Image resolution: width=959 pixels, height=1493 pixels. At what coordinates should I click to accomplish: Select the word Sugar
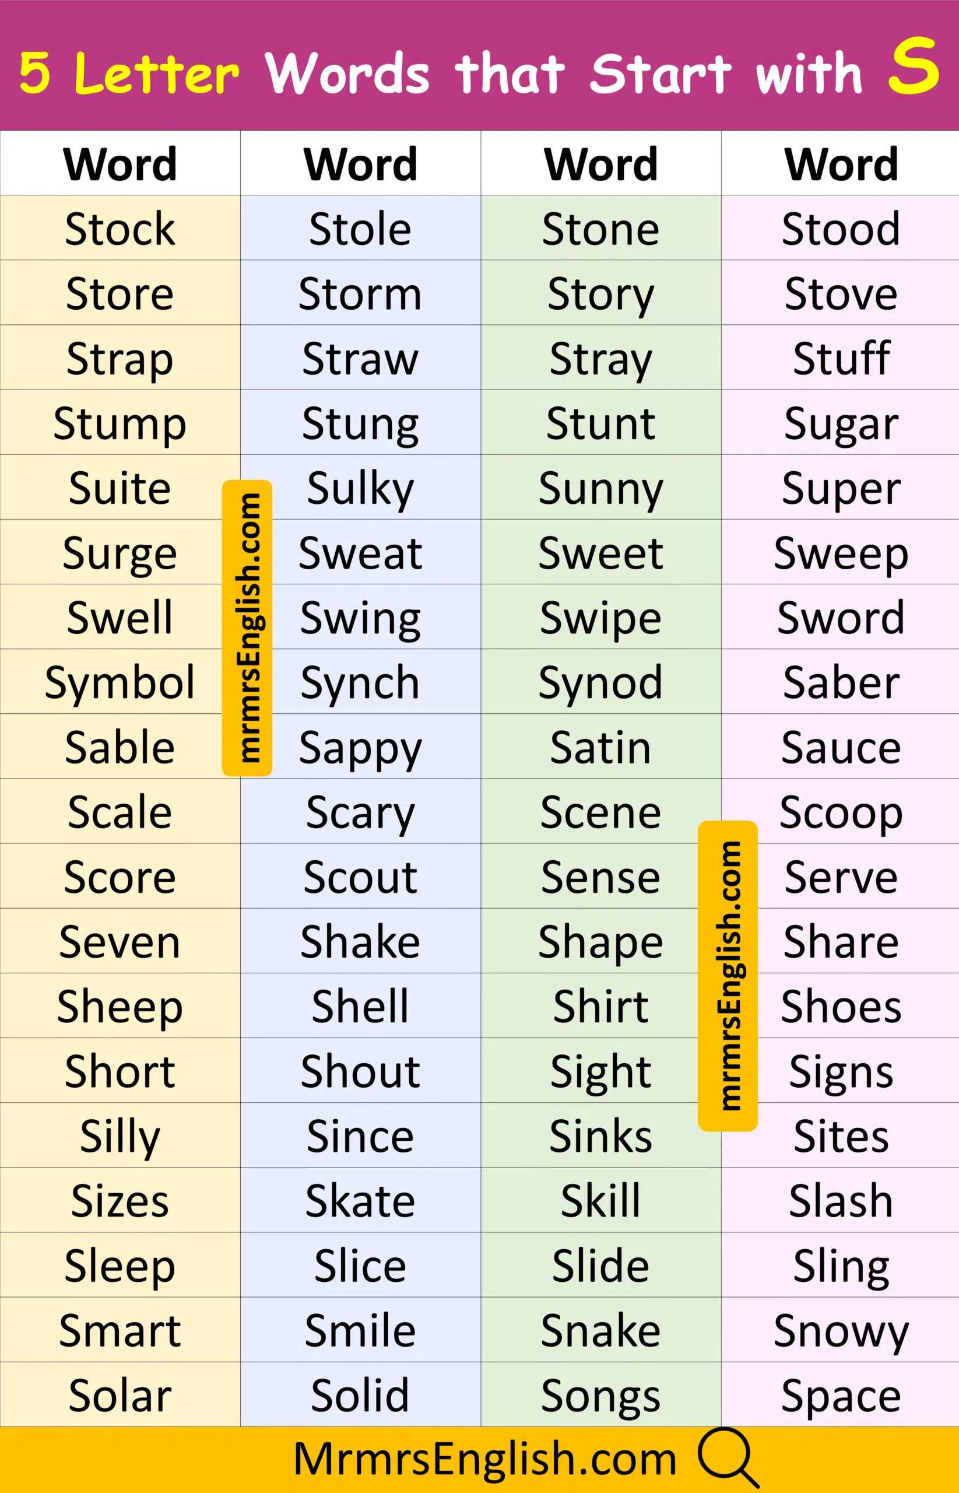click(841, 423)
